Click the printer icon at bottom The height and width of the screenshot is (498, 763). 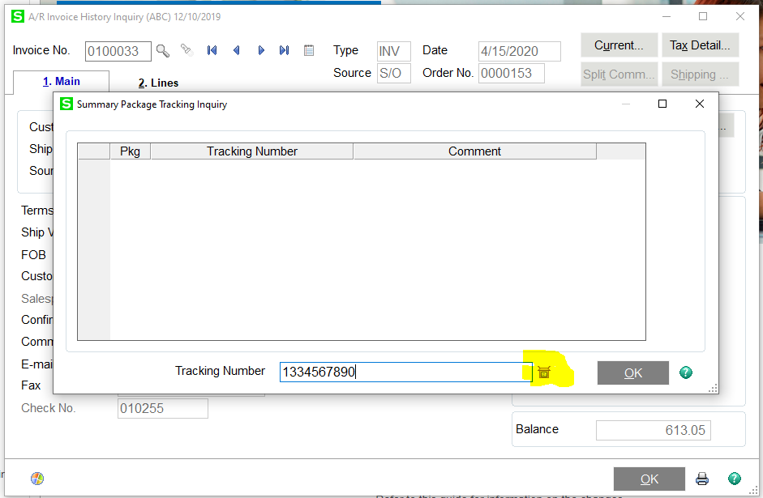702,479
